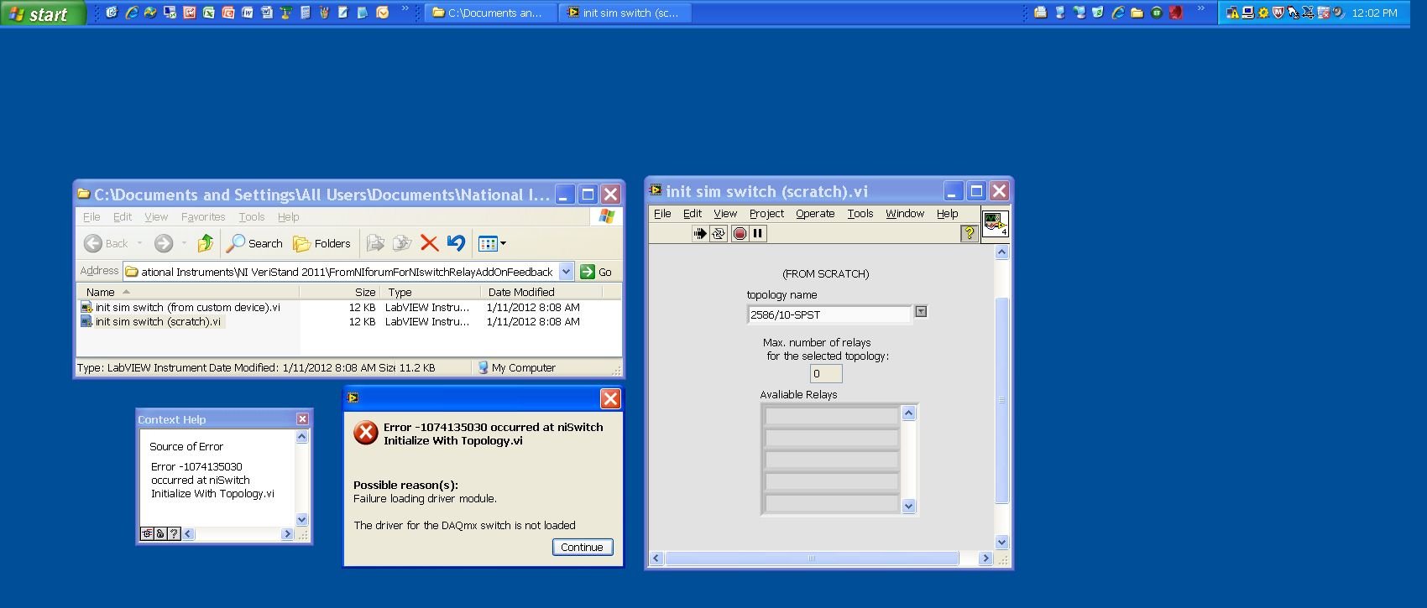Click the red Abort Execution button
This screenshot has width=1427, height=608.
point(740,234)
